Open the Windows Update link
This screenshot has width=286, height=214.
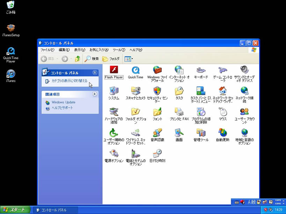tap(63, 102)
